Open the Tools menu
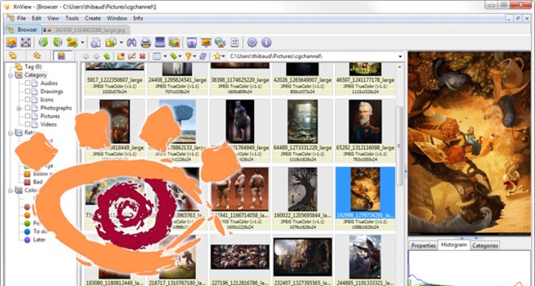Image resolution: width=535 pixels, height=286 pixels. coord(72,18)
